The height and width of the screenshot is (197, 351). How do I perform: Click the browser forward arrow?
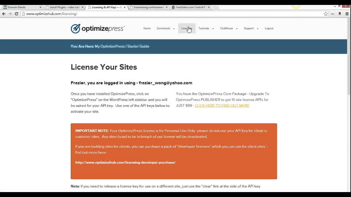click(x=10, y=14)
